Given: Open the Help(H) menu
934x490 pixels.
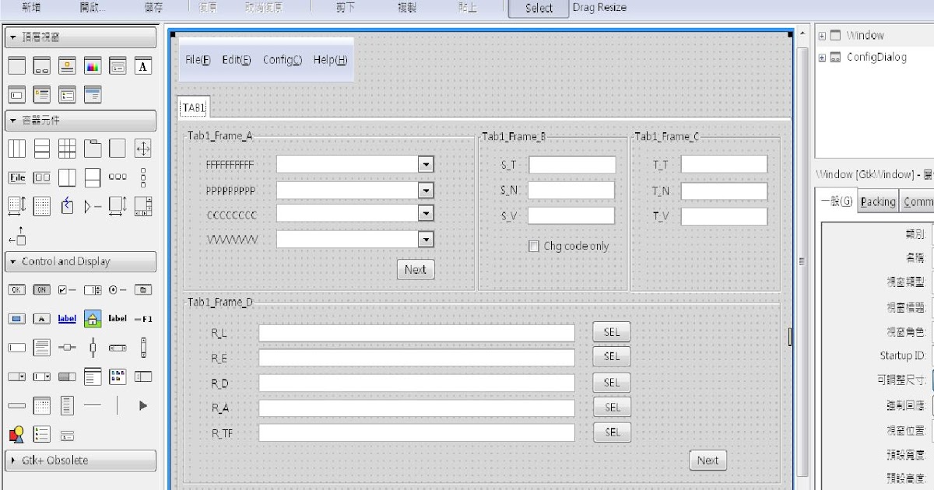Looking at the screenshot, I should coord(330,60).
